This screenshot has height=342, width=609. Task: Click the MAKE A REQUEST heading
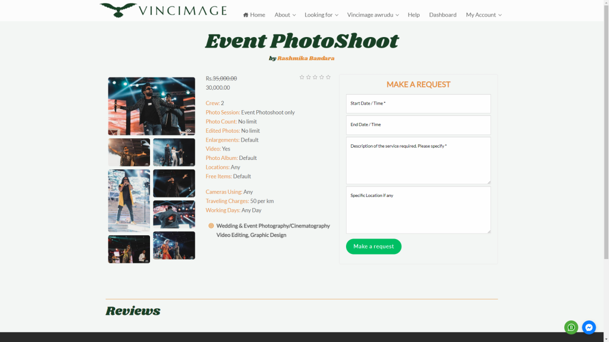tap(419, 85)
